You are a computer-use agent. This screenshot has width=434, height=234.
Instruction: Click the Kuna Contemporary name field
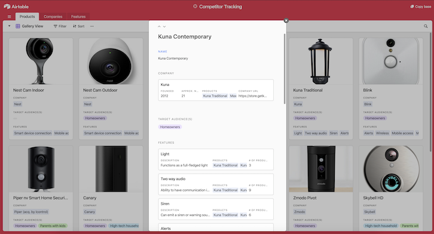[x=173, y=59]
